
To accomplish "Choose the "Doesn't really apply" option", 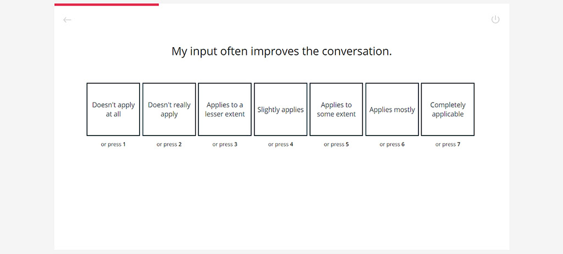I will point(169,109).
